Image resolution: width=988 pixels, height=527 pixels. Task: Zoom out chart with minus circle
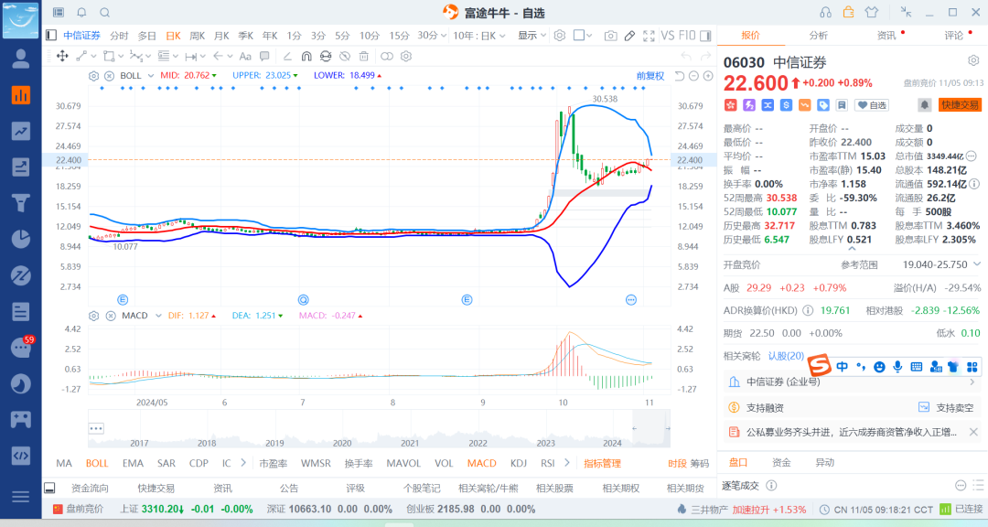point(693,76)
